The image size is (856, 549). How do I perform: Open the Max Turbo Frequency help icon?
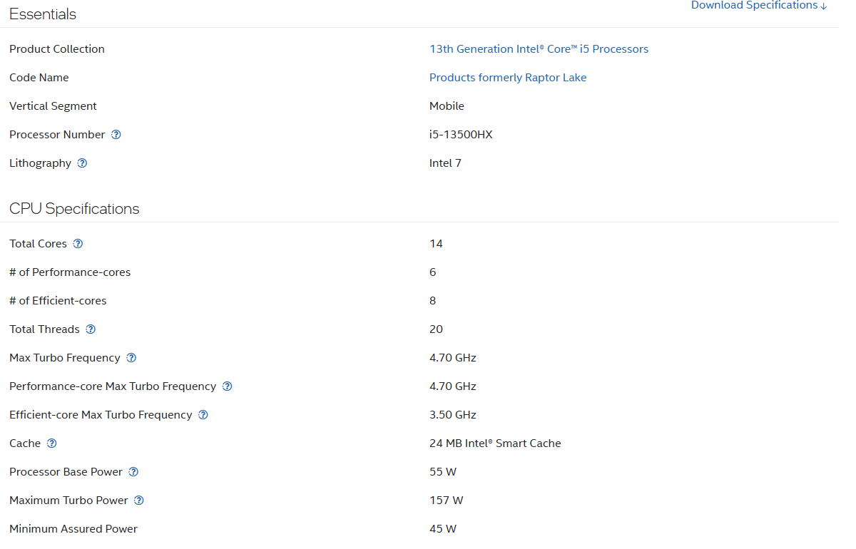coord(131,358)
